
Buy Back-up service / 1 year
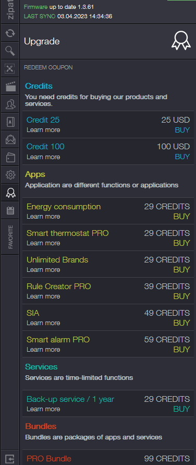coord(181,409)
